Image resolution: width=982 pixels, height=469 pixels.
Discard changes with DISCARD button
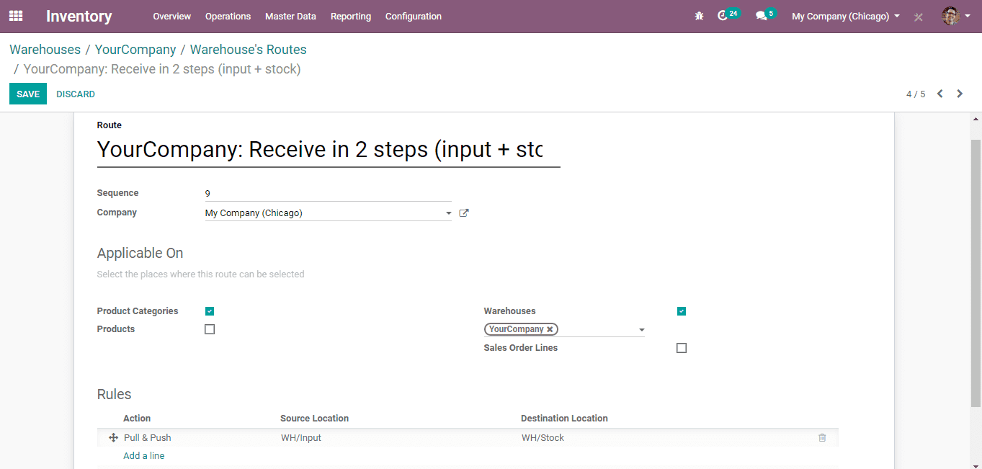coord(76,94)
